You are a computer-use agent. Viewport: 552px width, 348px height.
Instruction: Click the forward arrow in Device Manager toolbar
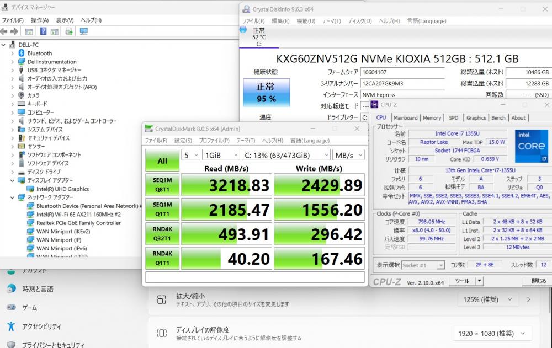[14, 31]
